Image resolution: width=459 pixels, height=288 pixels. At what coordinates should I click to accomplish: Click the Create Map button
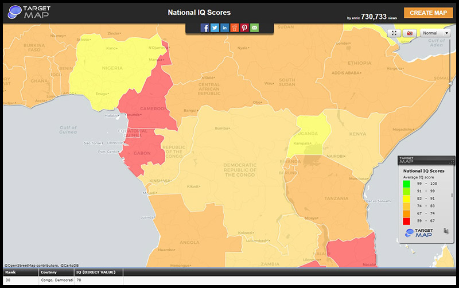(x=428, y=13)
